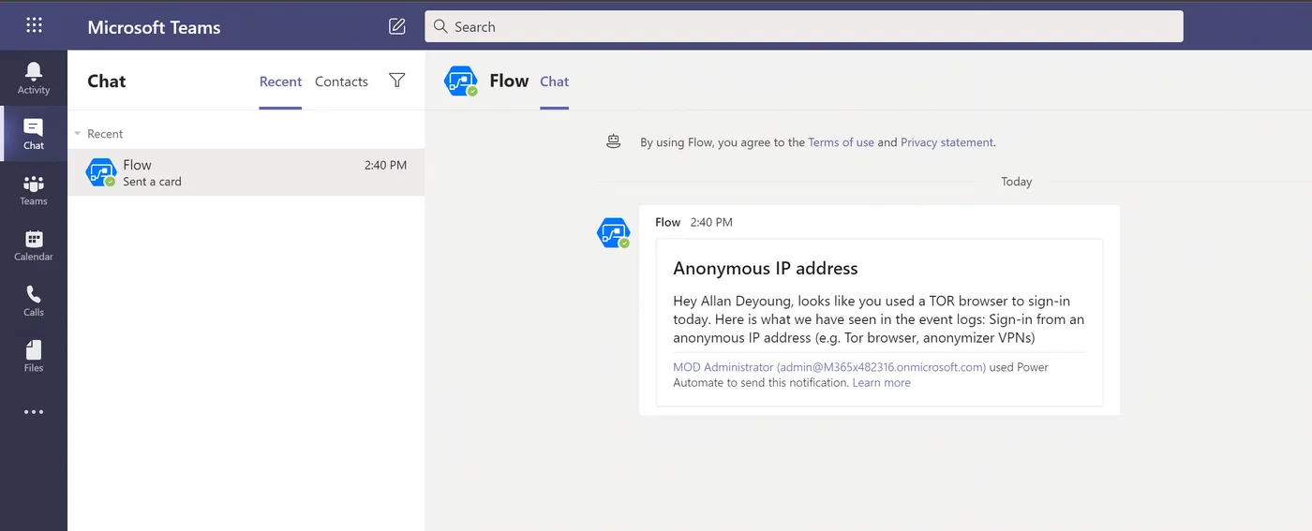Screen dimensions: 1312x531
Task: Open MOD Administrator email link
Action: pyautogui.click(x=829, y=367)
